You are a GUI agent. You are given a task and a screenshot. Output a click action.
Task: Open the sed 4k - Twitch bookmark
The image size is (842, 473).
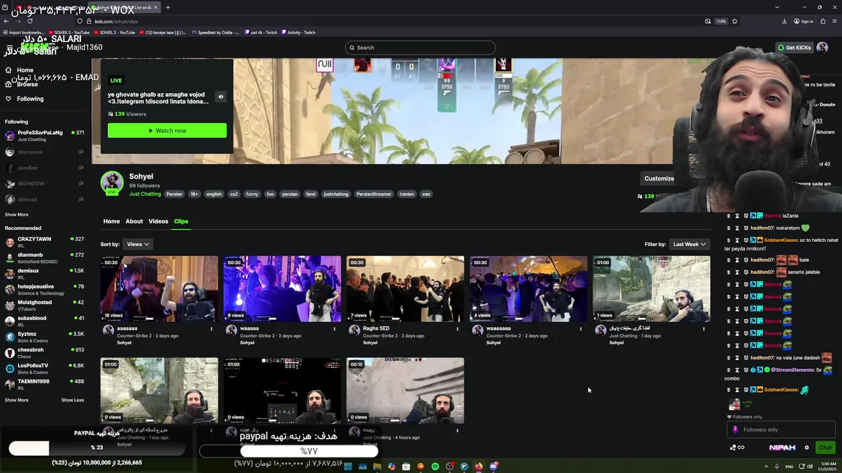point(260,32)
